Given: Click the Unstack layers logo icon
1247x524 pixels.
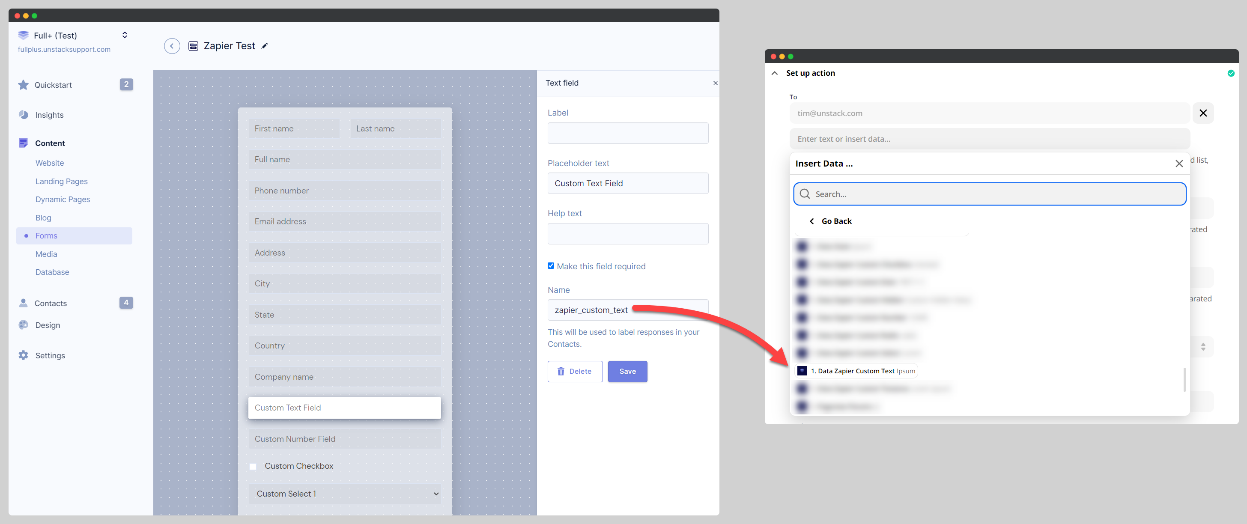Looking at the screenshot, I should (x=23, y=35).
